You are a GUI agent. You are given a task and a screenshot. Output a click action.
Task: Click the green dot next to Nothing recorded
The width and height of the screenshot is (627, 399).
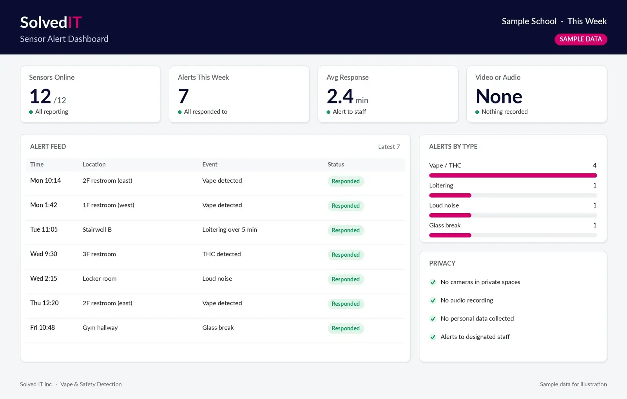click(477, 112)
